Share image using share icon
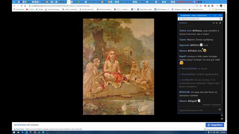 coord(222,119)
